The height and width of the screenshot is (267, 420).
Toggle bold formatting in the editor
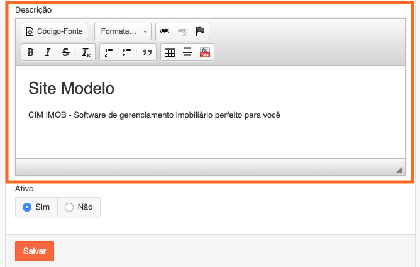click(30, 53)
